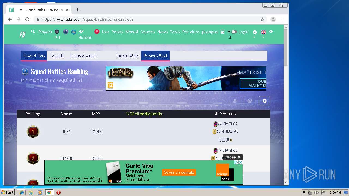The height and width of the screenshot is (196, 349).
Task: Bookmark this page with the star icon
Action: [262, 19]
